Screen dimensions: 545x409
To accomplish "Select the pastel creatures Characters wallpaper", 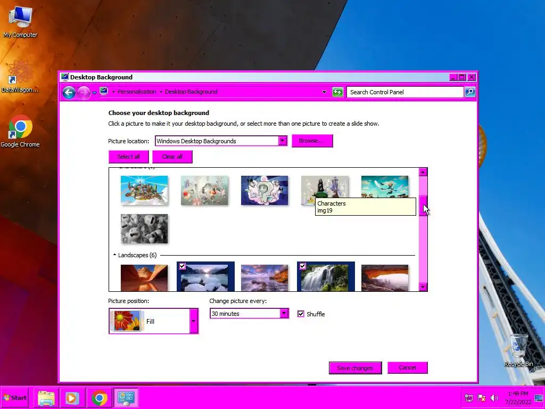I will click(x=204, y=190).
